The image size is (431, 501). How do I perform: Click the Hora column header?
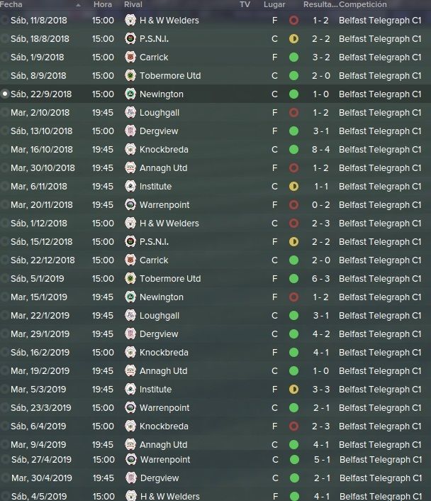pos(103,4)
